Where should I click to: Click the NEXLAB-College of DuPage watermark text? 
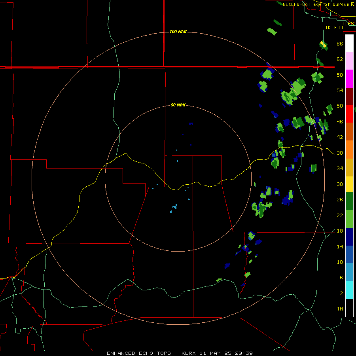[x=318, y=4]
